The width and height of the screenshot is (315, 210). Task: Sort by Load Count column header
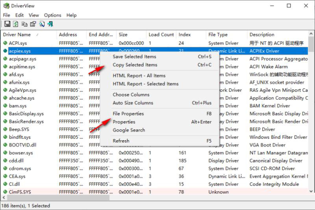tap(161, 35)
